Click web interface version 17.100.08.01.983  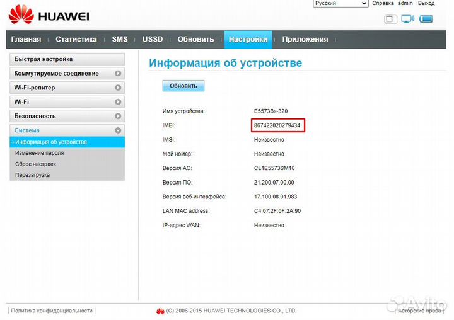[276, 197]
